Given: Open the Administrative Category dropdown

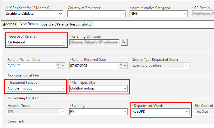Looking at the screenshot, I should click(185, 14).
